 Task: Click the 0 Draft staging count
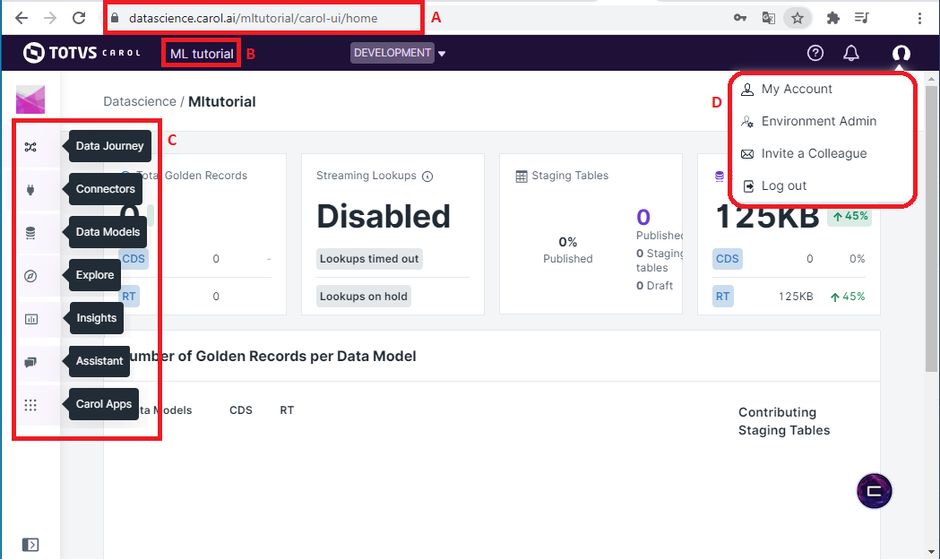pos(655,286)
